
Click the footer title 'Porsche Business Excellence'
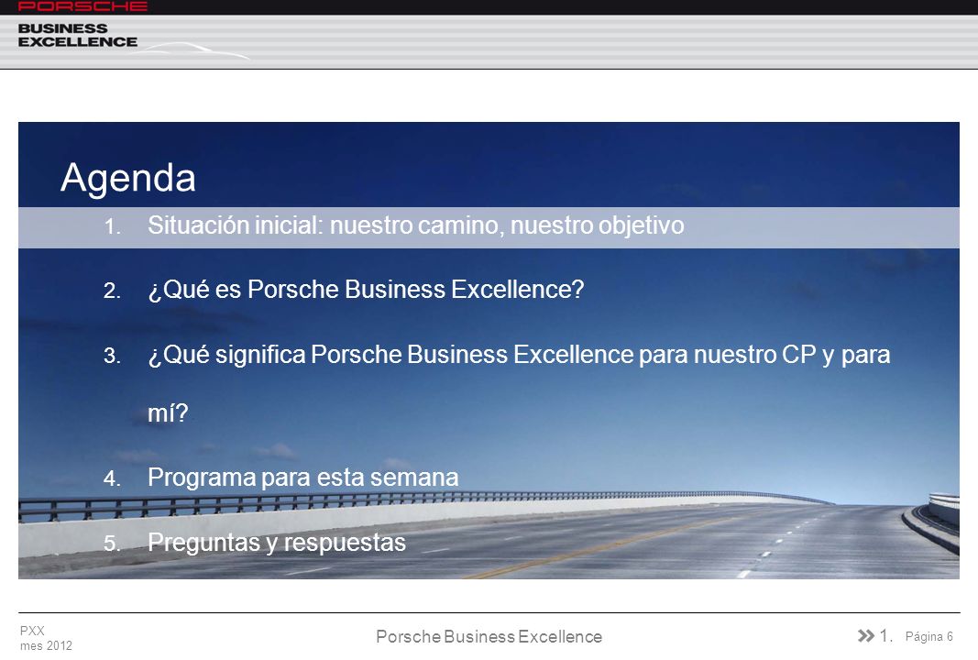(x=489, y=636)
